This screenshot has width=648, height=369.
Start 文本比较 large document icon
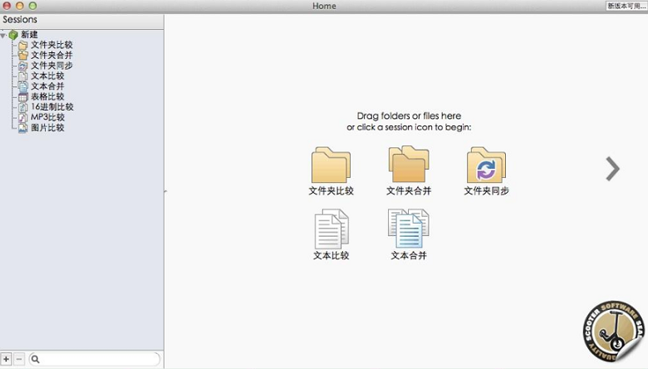331,229
